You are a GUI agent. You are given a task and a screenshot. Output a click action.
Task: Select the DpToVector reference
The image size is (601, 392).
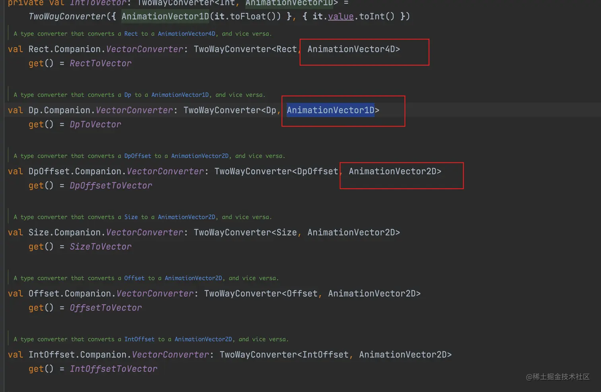coord(95,125)
